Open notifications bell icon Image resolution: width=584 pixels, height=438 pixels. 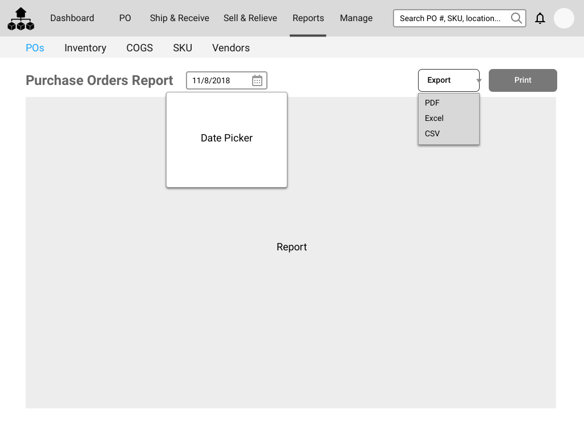click(540, 18)
